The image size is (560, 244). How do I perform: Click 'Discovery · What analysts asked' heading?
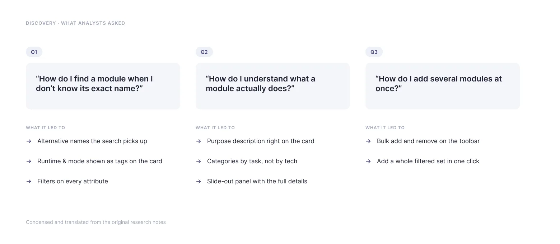pyautogui.click(x=75, y=23)
